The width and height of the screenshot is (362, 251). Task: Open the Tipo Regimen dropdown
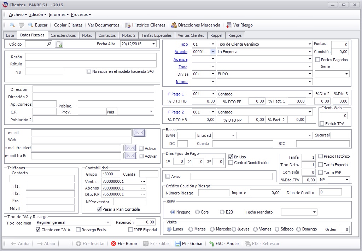click(108, 222)
